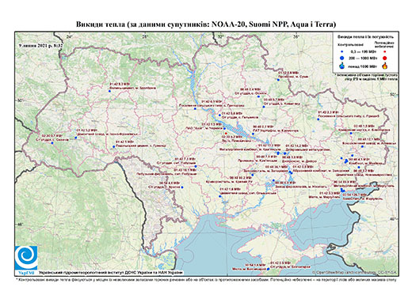Click the red heat marker near Cherkasy
The height and width of the screenshot is (291, 412).
(226, 134)
